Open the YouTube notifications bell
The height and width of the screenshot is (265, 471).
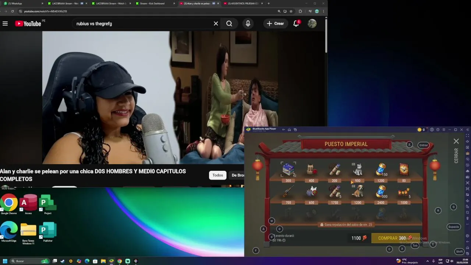point(296,24)
